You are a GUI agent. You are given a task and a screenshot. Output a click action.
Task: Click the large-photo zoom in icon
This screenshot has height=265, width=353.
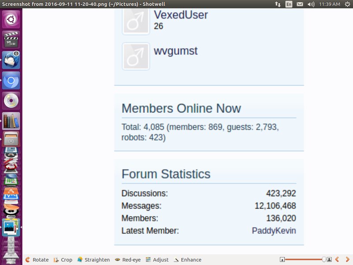click(x=329, y=260)
